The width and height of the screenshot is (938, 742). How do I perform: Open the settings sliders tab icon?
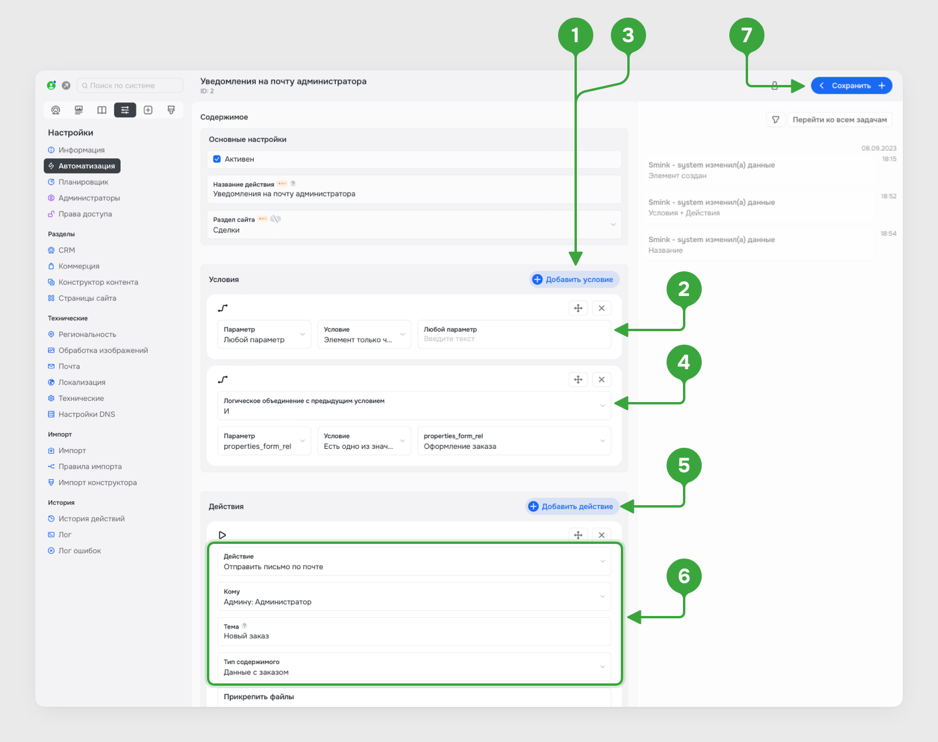pos(125,110)
